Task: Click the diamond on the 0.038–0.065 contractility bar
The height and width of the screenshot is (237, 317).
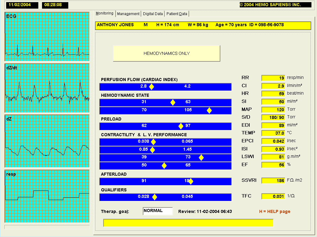Action: [154, 142]
